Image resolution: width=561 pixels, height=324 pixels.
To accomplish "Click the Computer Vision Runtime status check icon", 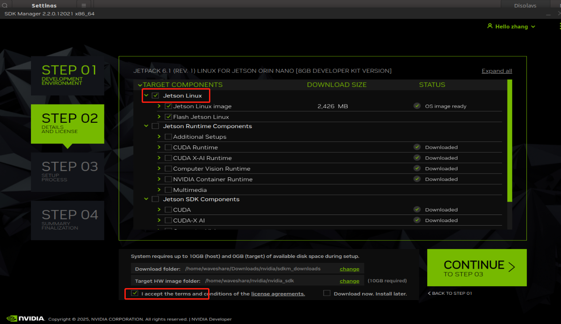I will click(417, 168).
